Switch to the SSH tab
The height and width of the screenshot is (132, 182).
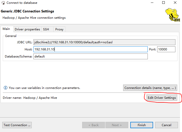coord(46,29)
